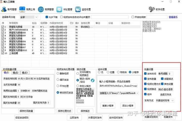Select 位置 component radio option

(108, 72)
